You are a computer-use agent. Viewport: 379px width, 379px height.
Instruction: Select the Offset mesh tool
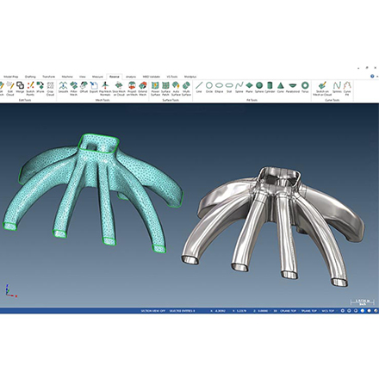[84, 87]
